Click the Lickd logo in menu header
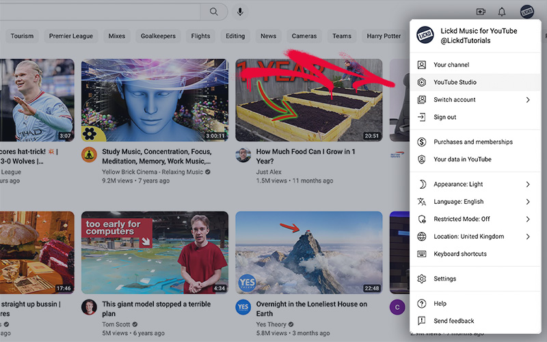 click(x=425, y=35)
